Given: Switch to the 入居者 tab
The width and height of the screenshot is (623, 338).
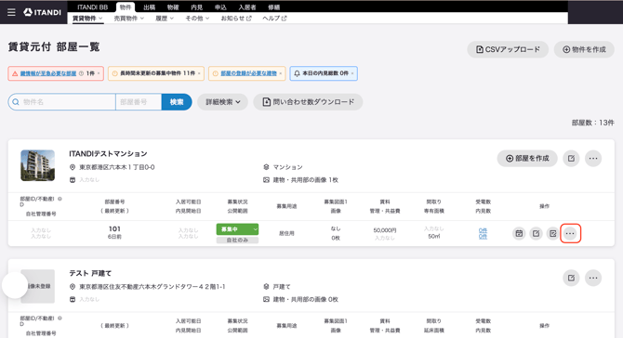Looking at the screenshot, I should click(247, 7).
